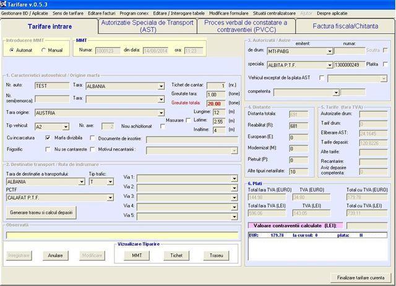This screenshot has width=396, height=286.
Task: Switch to Proces verbal de constatare (PVCC) tab
Action: tap(246, 26)
